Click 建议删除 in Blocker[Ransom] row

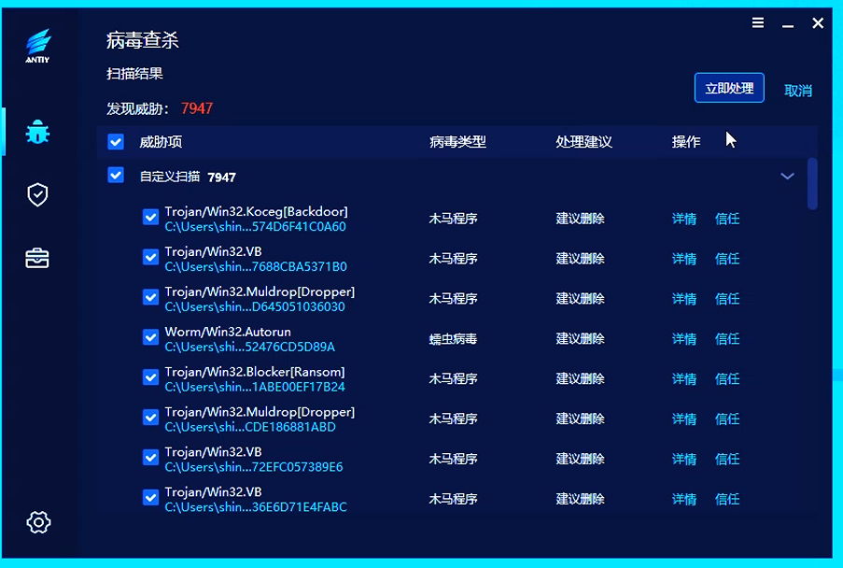tap(580, 378)
